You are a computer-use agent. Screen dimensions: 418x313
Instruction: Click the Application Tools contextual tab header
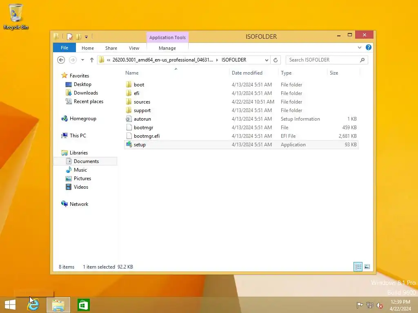(x=167, y=37)
